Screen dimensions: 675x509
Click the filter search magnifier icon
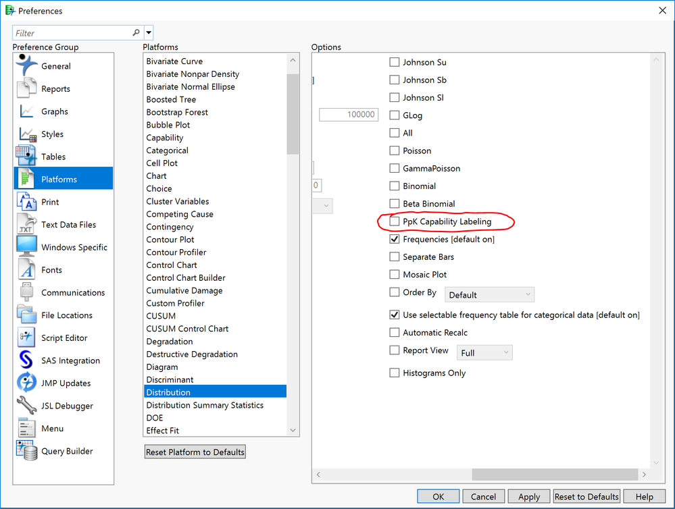(x=136, y=32)
